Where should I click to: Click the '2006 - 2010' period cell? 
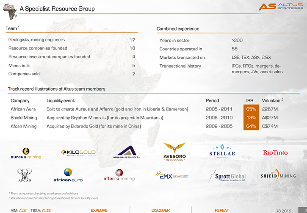pyautogui.click(x=219, y=118)
